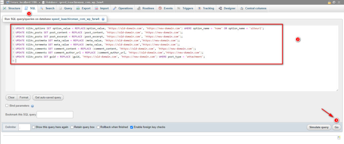Open the help icon beside Run SQL query heading

click(103, 20)
